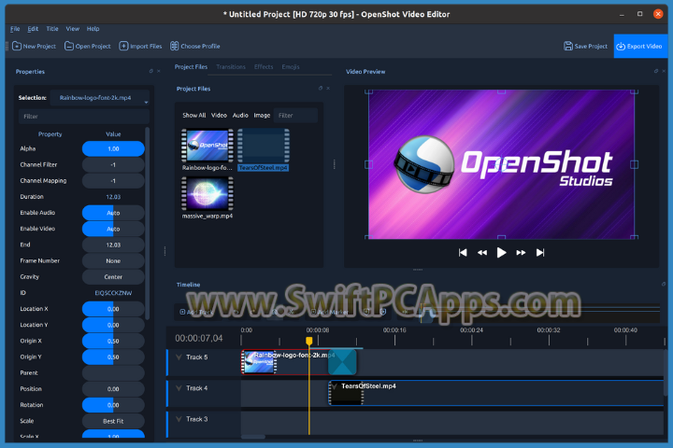Image resolution: width=673 pixels, height=448 pixels.
Task: Focus the Project Files filter field
Action: click(295, 116)
